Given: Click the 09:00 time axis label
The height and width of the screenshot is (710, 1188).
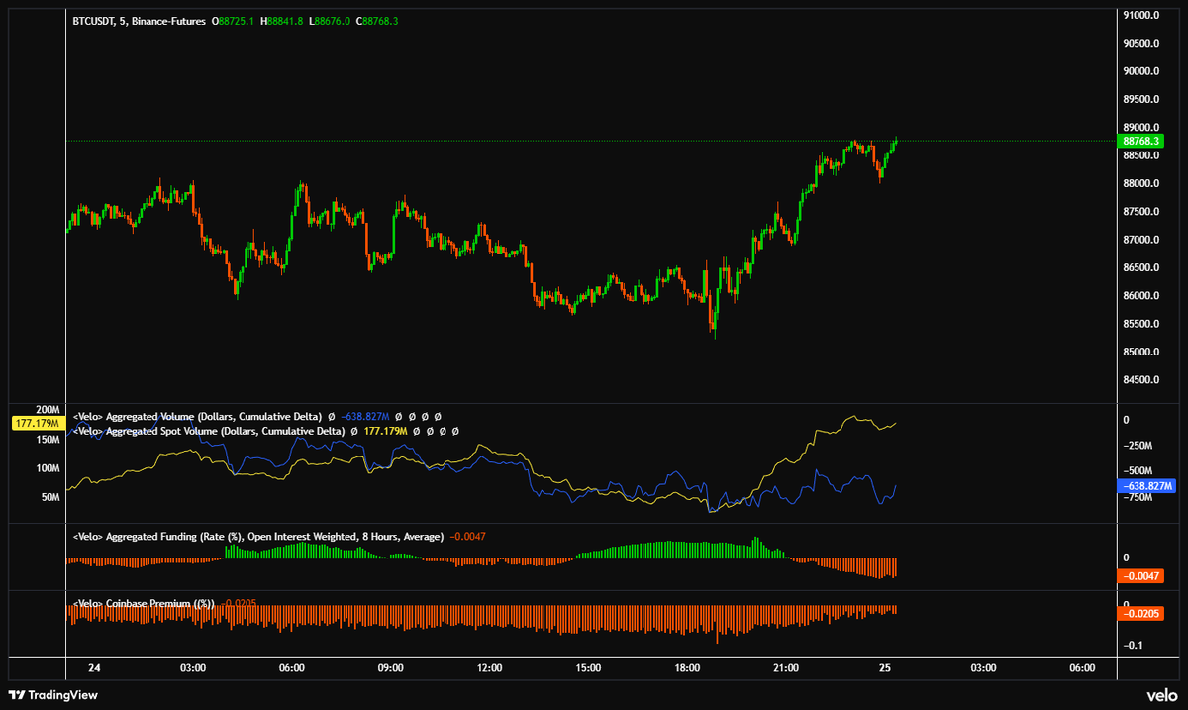Looking at the screenshot, I should pos(390,667).
